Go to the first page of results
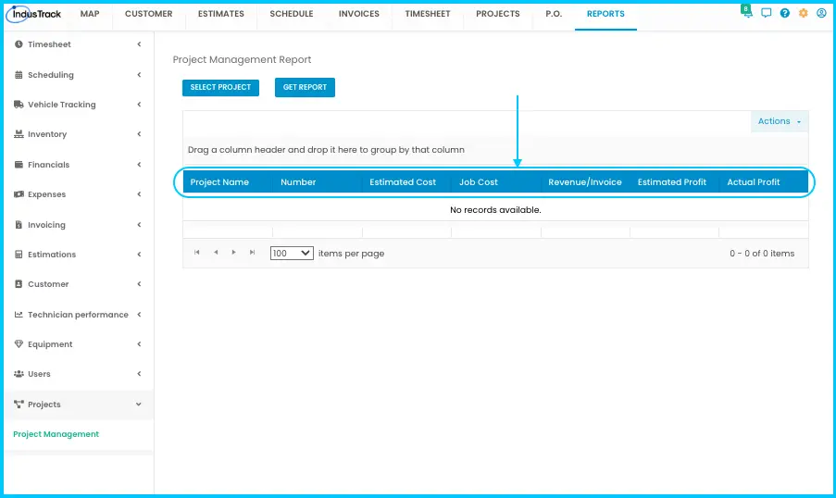The image size is (836, 498). [197, 253]
